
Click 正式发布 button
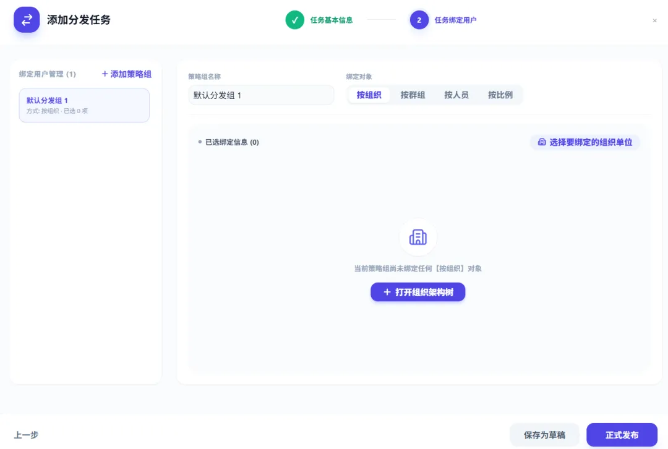click(622, 435)
